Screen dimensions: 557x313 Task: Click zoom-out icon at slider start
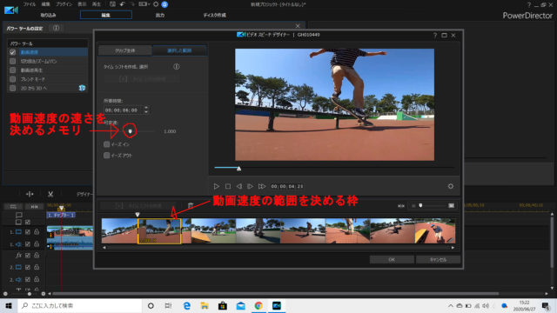click(x=413, y=206)
